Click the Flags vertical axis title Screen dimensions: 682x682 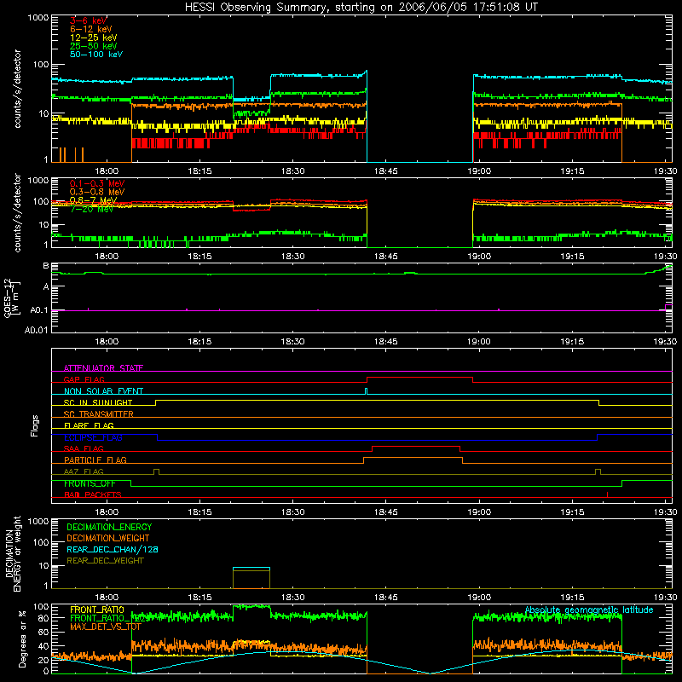[x=35, y=425]
